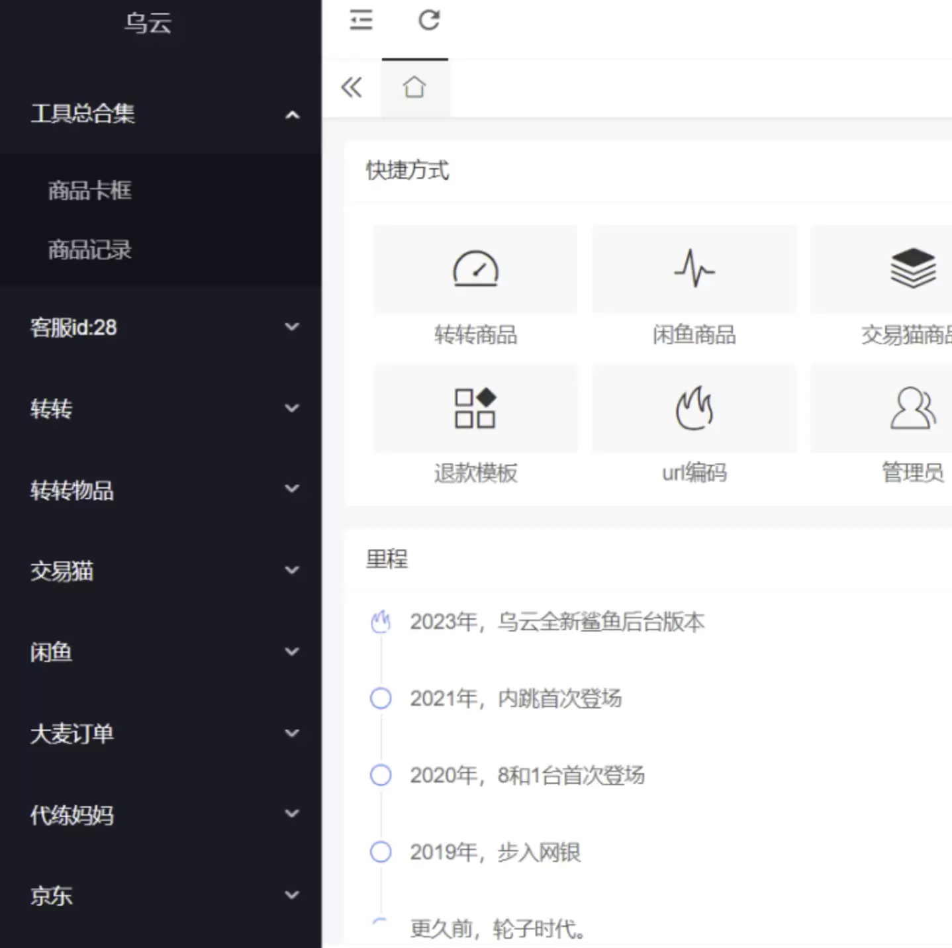Expand the 转转 sidebar chevron

[x=292, y=408]
